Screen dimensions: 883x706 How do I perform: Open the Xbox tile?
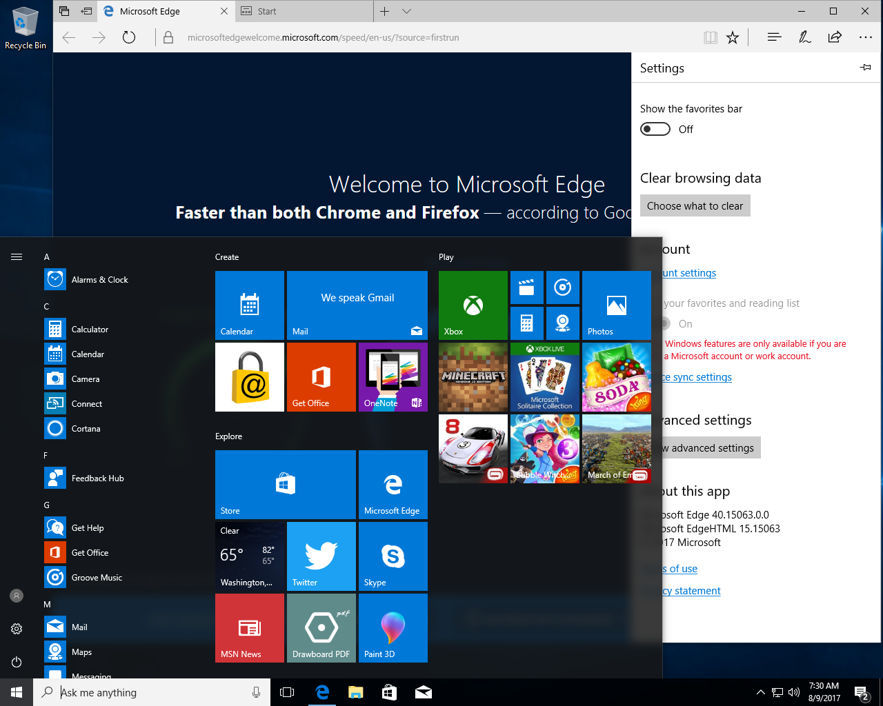[473, 305]
